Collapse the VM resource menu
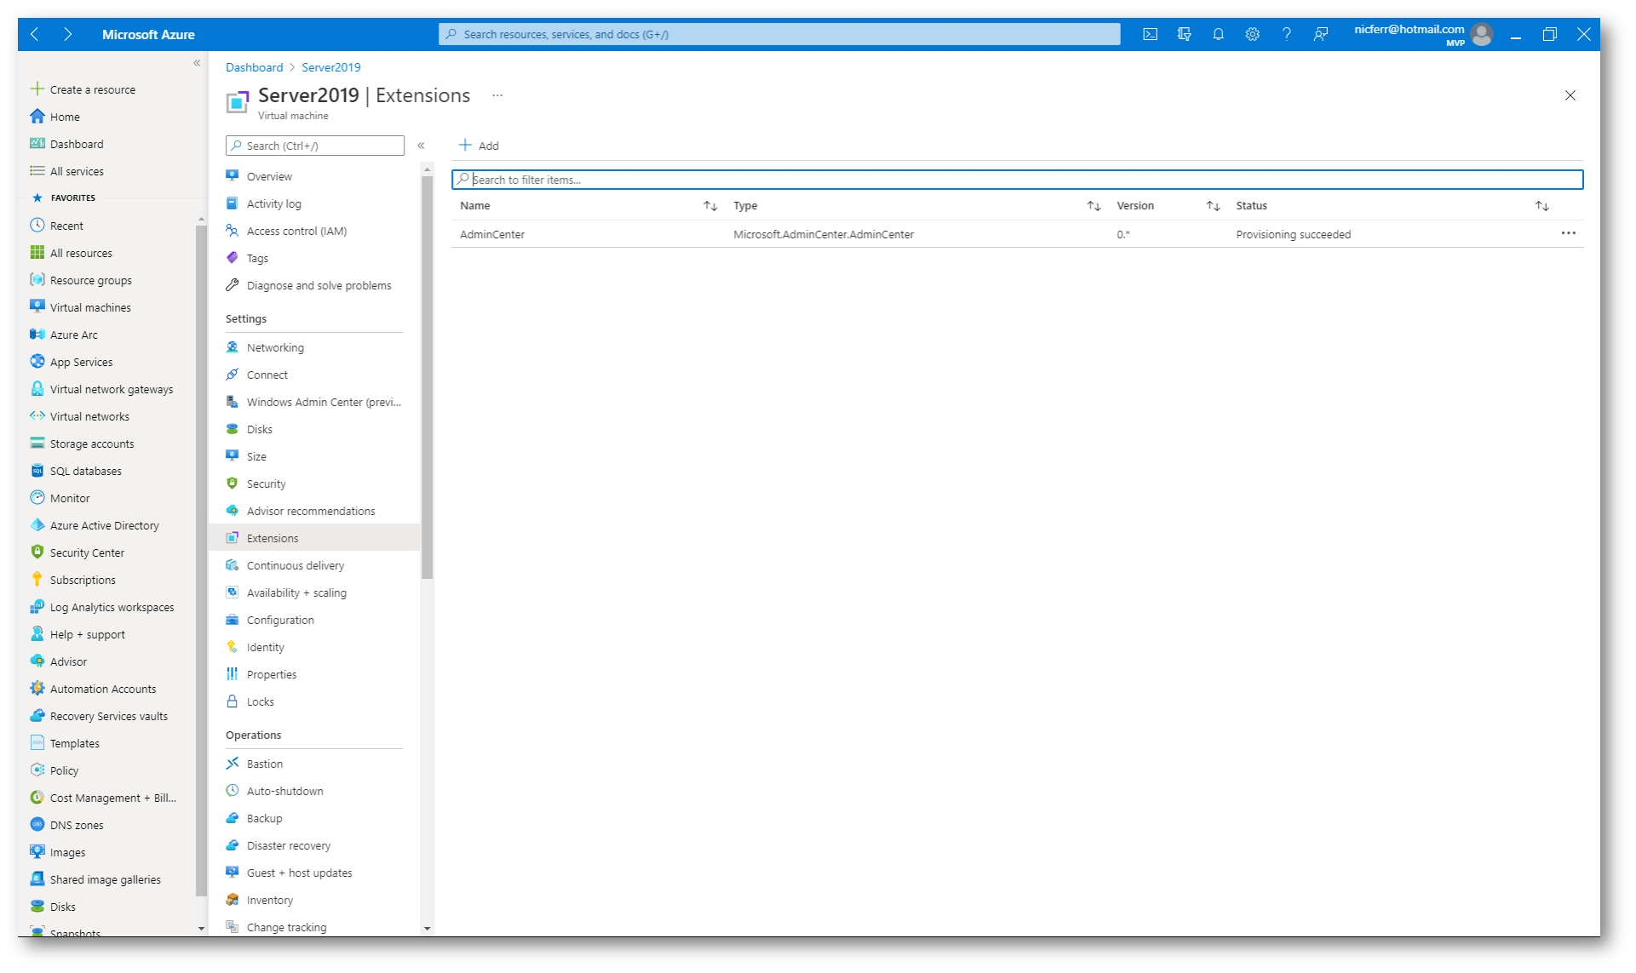The height and width of the screenshot is (973, 1636). point(421,146)
